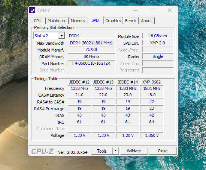Image resolution: width=206 pixels, height=170 pixels.
Task: Click the Tools button
Action: (102, 151)
